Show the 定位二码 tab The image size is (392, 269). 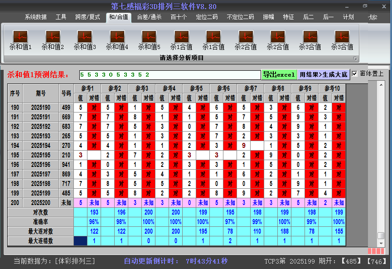click(x=207, y=17)
